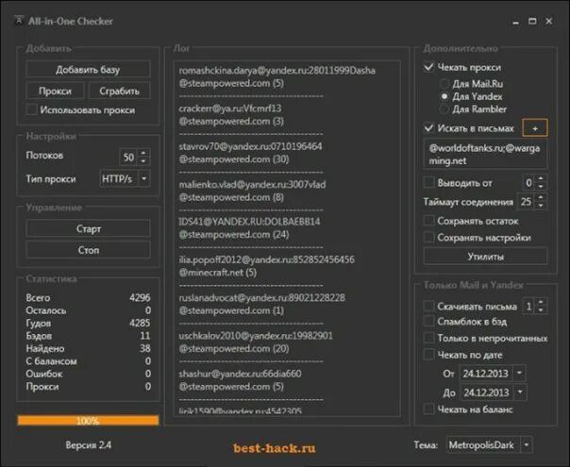The width and height of the screenshot is (570, 467).
Task: Click the @worldoftanks.ru search terms field
Action: coord(485,154)
